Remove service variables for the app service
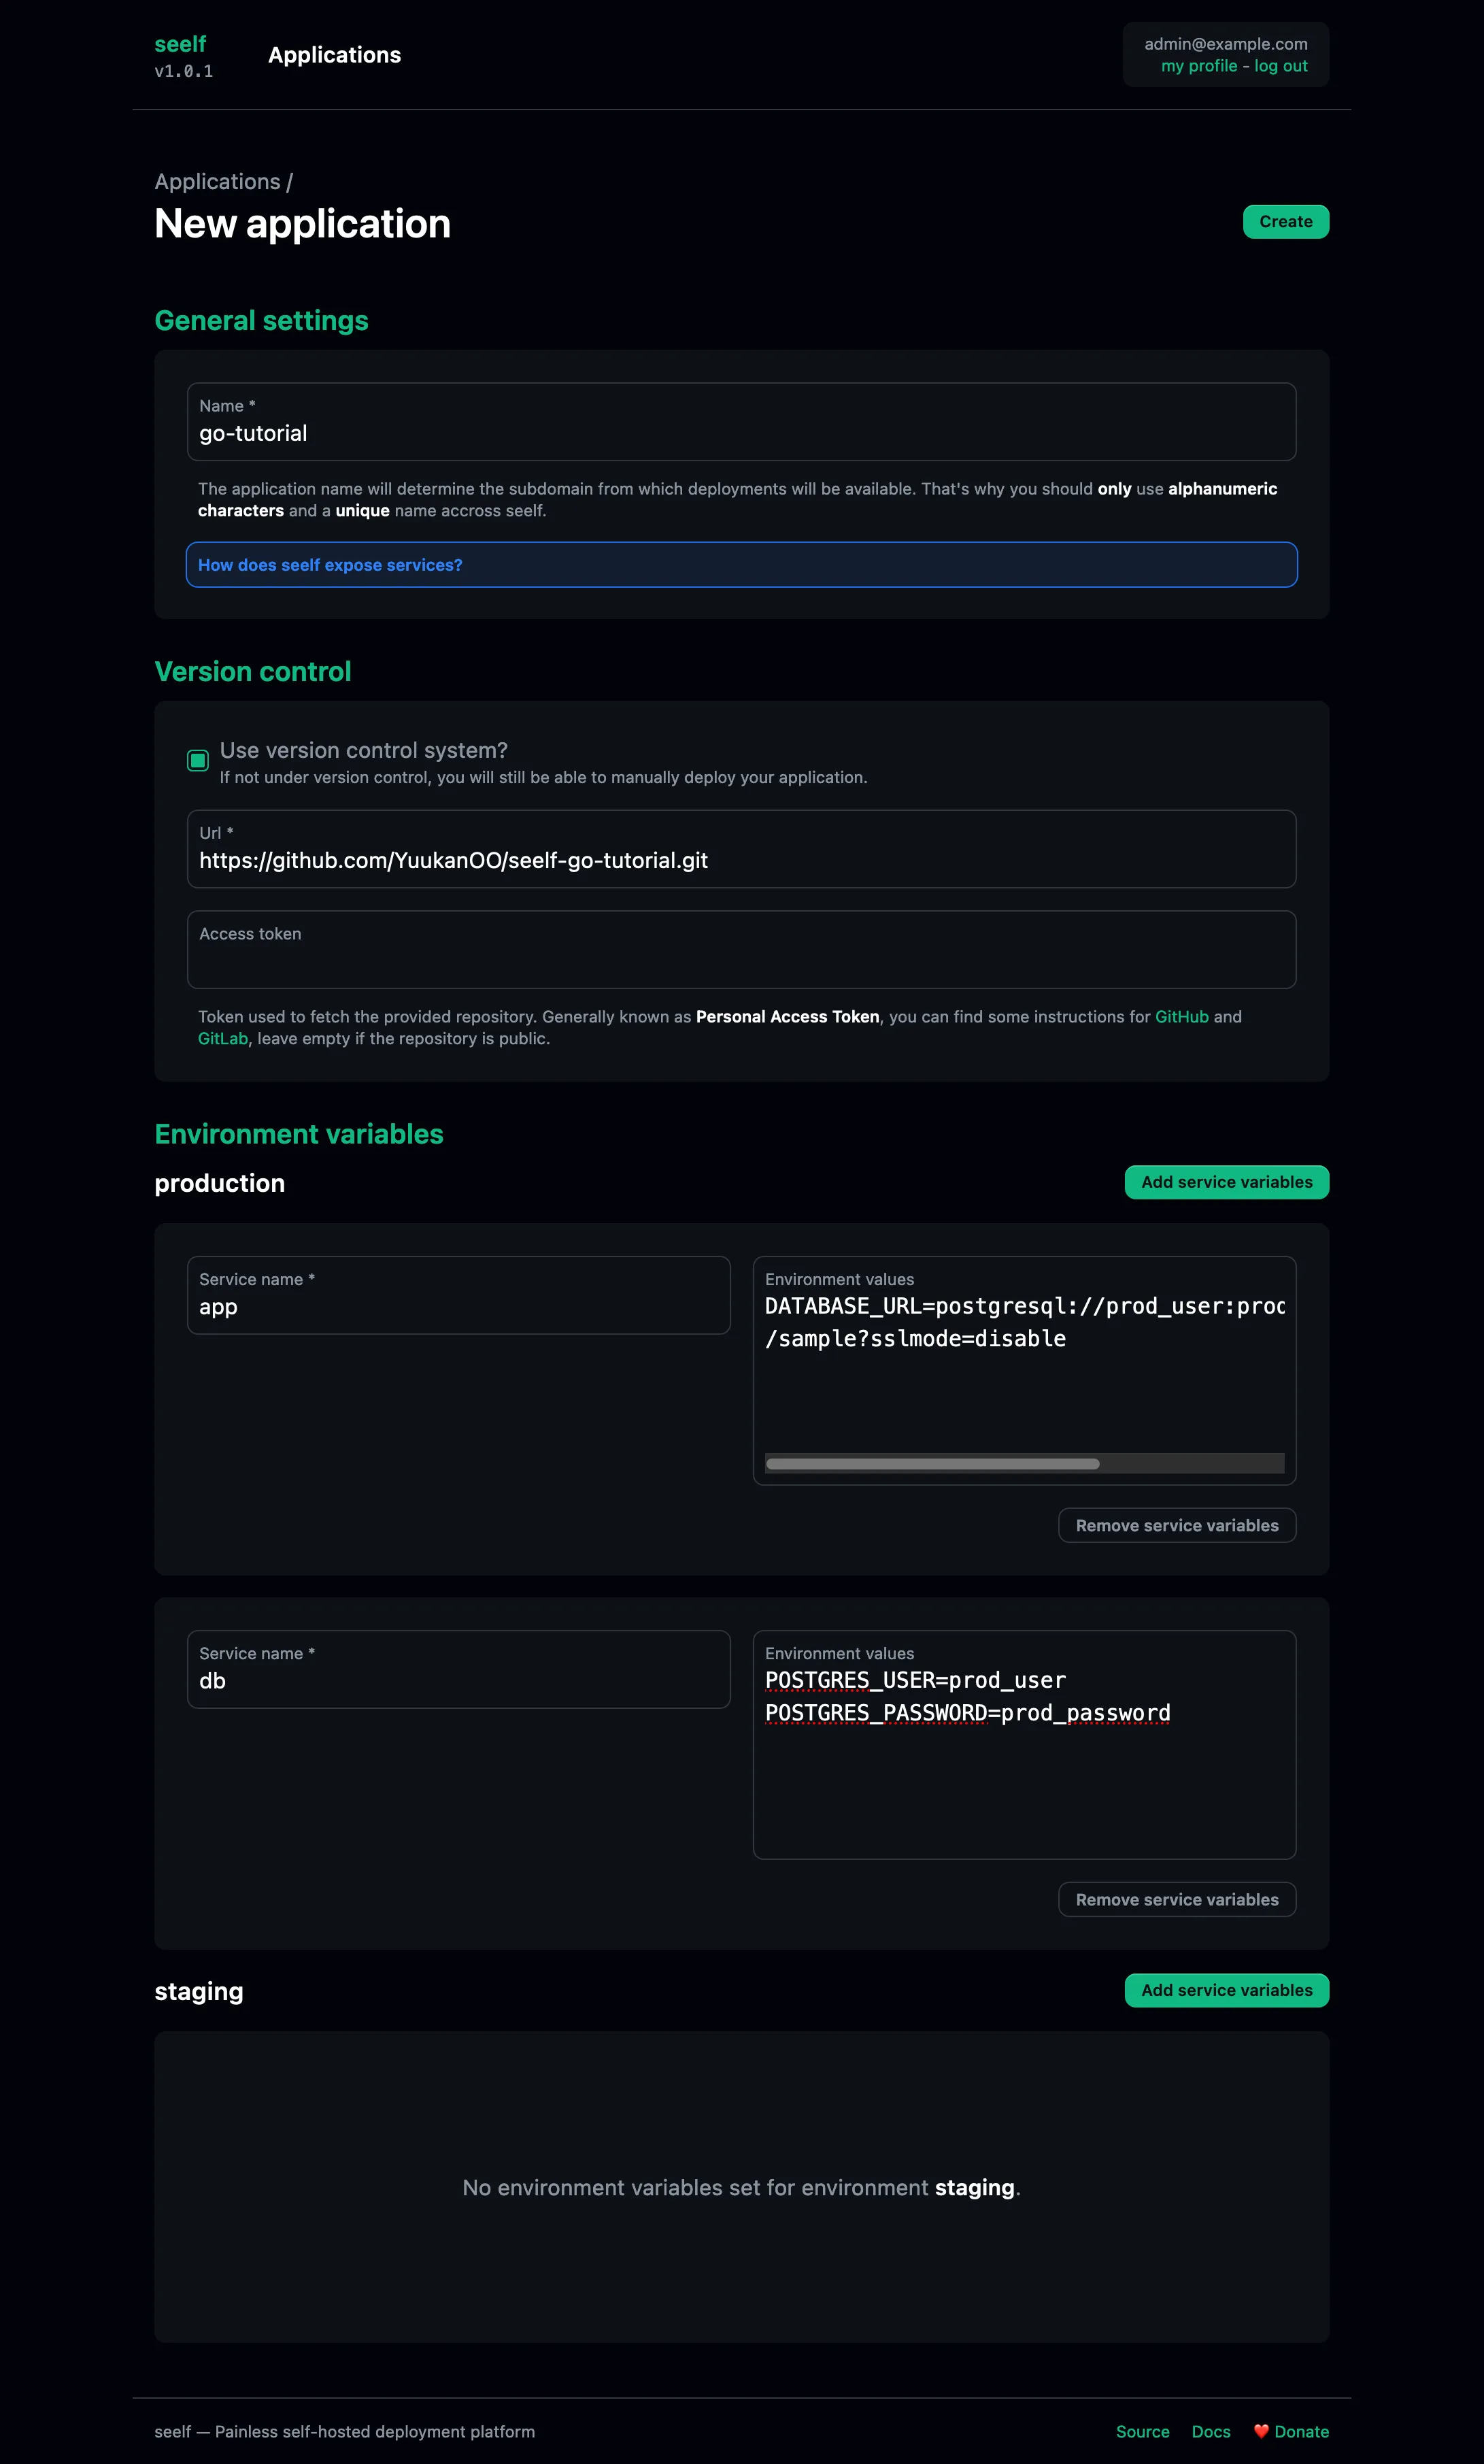 (x=1176, y=1525)
